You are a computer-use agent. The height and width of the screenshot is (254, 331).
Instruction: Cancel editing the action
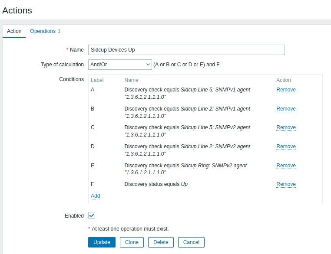click(191, 242)
